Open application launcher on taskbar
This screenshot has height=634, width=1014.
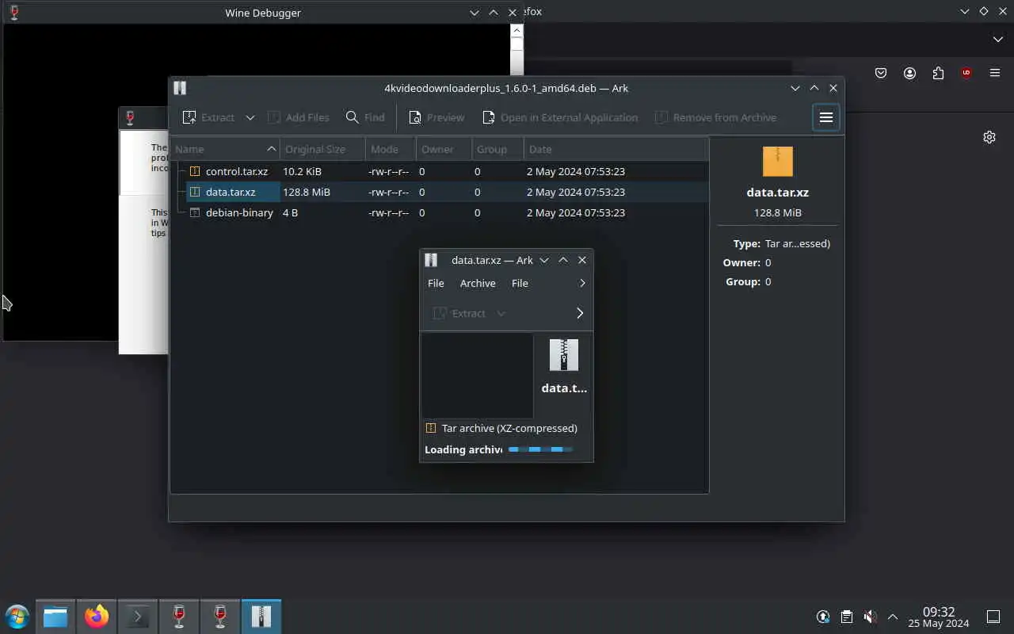(x=17, y=617)
